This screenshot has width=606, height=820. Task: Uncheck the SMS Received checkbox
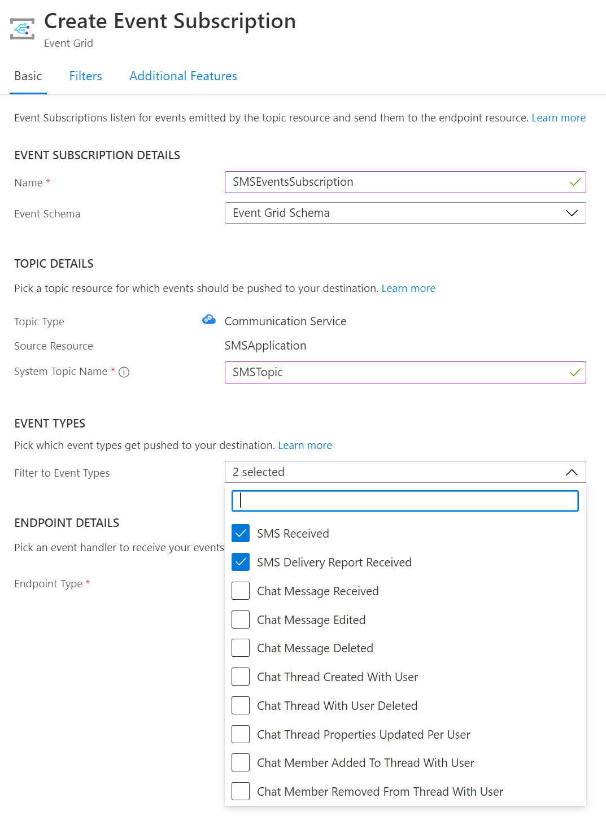[241, 533]
